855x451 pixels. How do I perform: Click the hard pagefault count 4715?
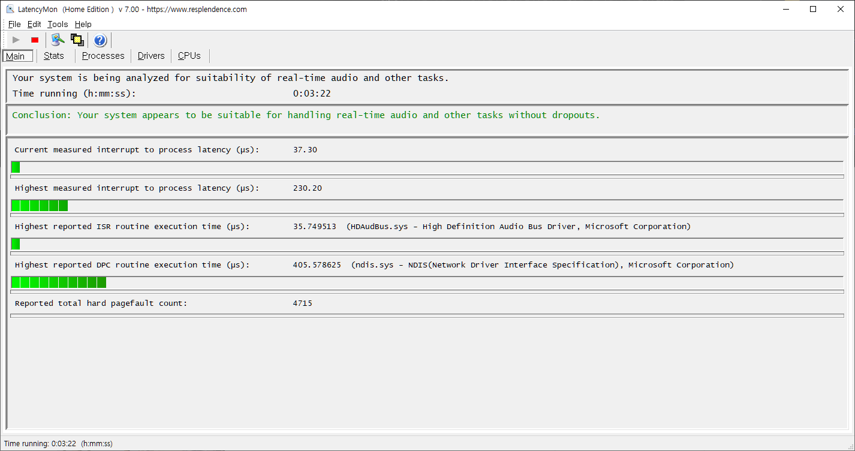click(x=303, y=303)
